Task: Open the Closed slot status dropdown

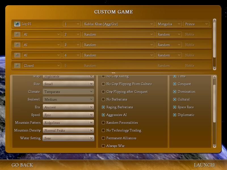Action: (x=41, y=66)
